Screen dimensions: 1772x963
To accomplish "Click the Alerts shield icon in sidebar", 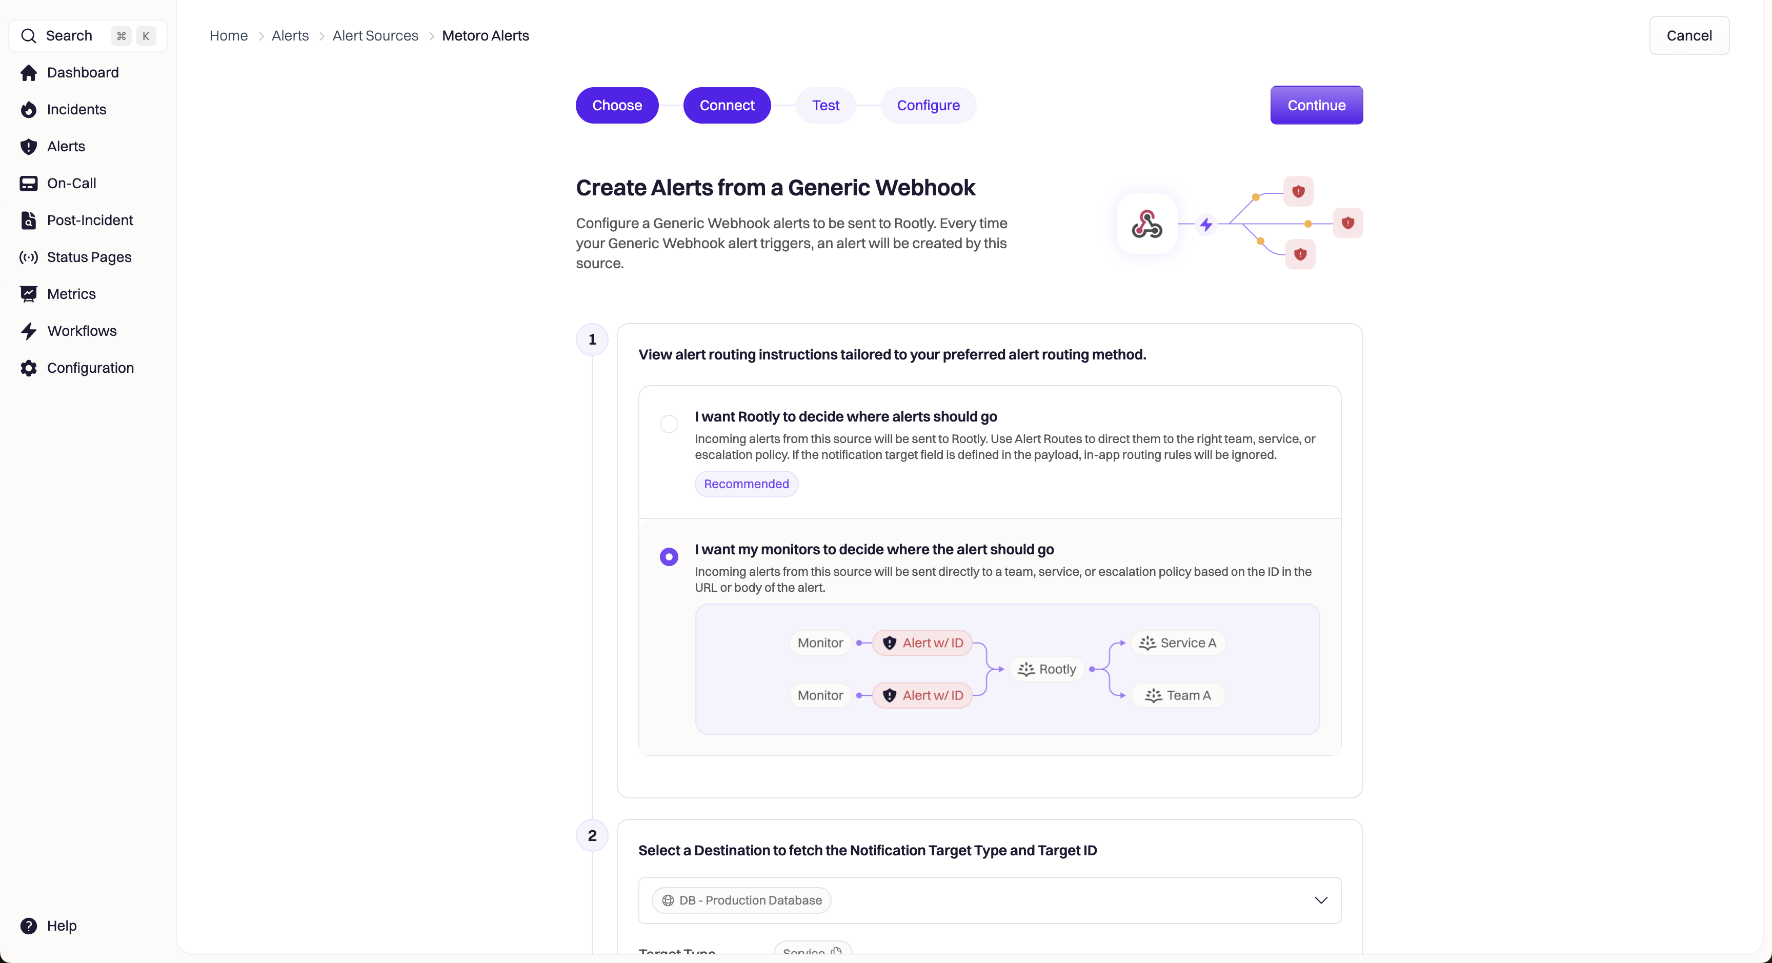I will [x=28, y=147].
